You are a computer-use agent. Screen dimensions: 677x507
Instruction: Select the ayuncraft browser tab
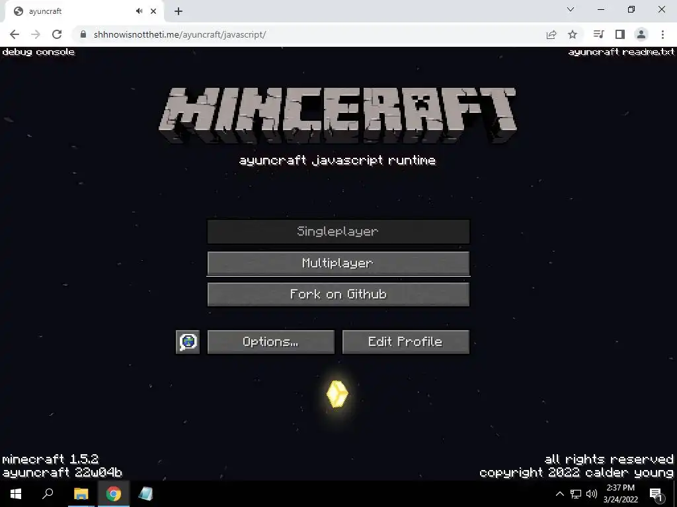tap(84, 11)
